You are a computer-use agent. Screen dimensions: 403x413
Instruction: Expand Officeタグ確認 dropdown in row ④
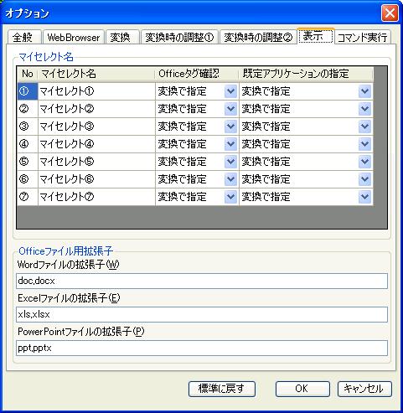pyautogui.click(x=230, y=144)
